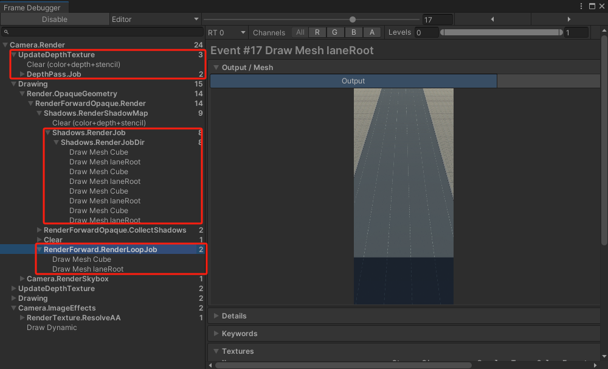Collapse Render.OpaqueGeometry node arrow
608x369 pixels.
point(22,94)
